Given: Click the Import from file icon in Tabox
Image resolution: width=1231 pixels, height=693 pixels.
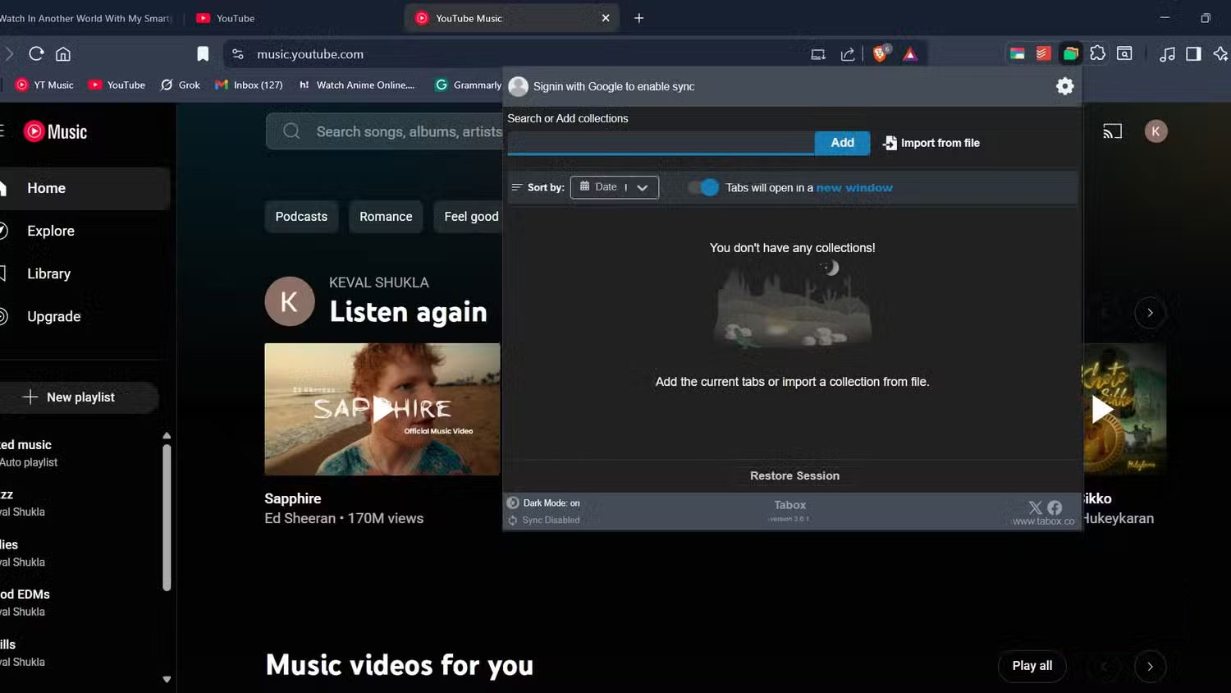Looking at the screenshot, I should (890, 143).
